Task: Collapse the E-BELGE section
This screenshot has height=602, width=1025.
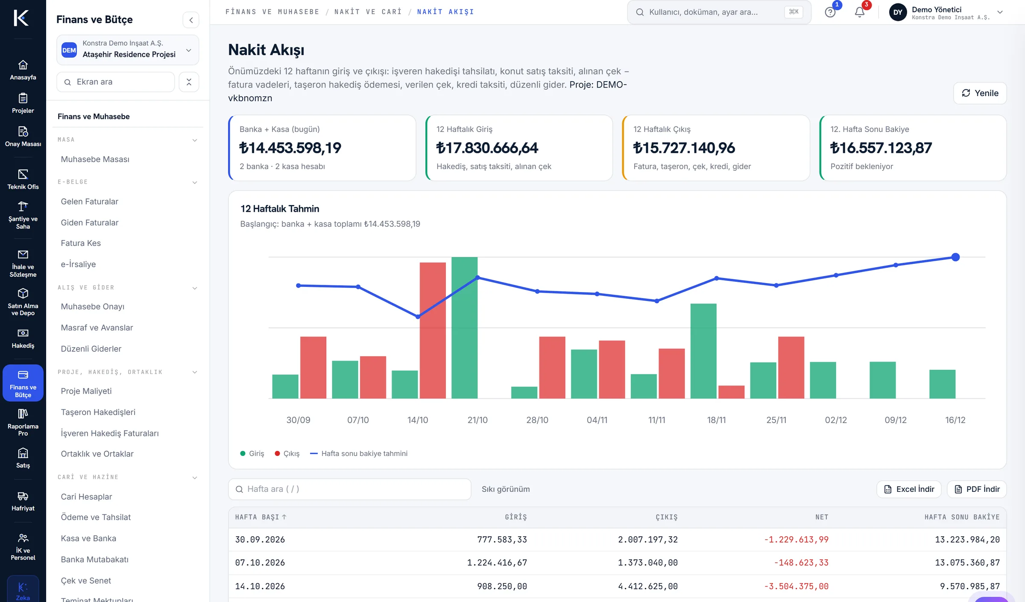Action: (x=195, y=182)
